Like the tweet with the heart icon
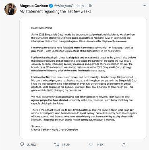 (x=91, y=144)
